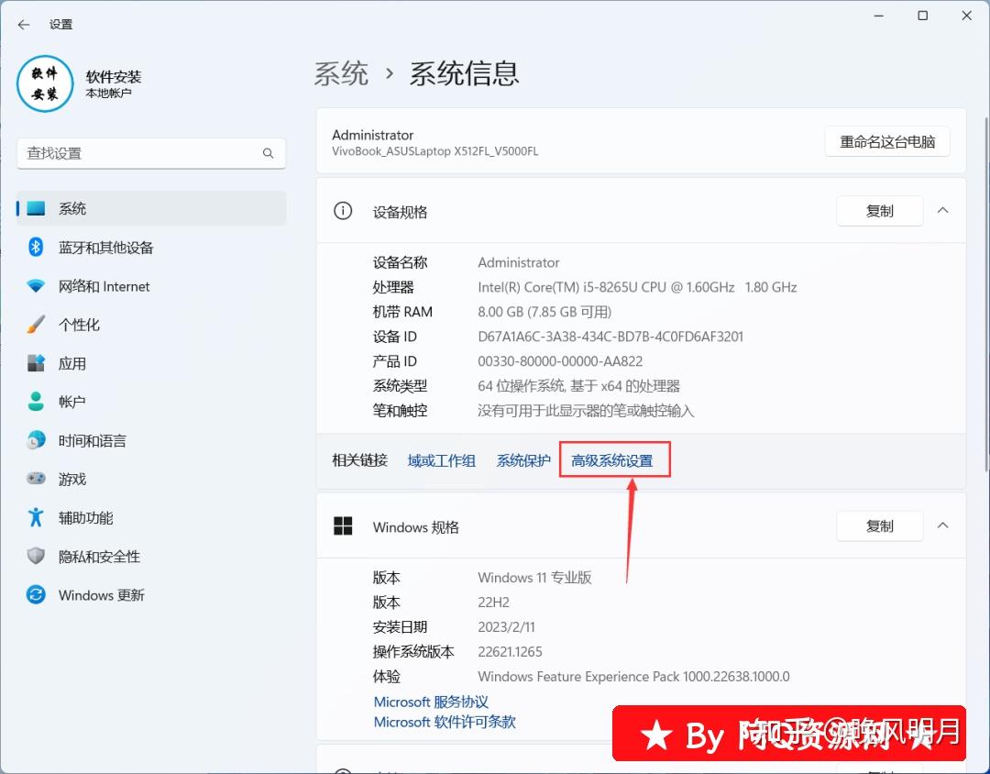The height and width of the screenshot is (774, 990).
Task: Open 隐私和安全性 settings
Action: [98, 556]
